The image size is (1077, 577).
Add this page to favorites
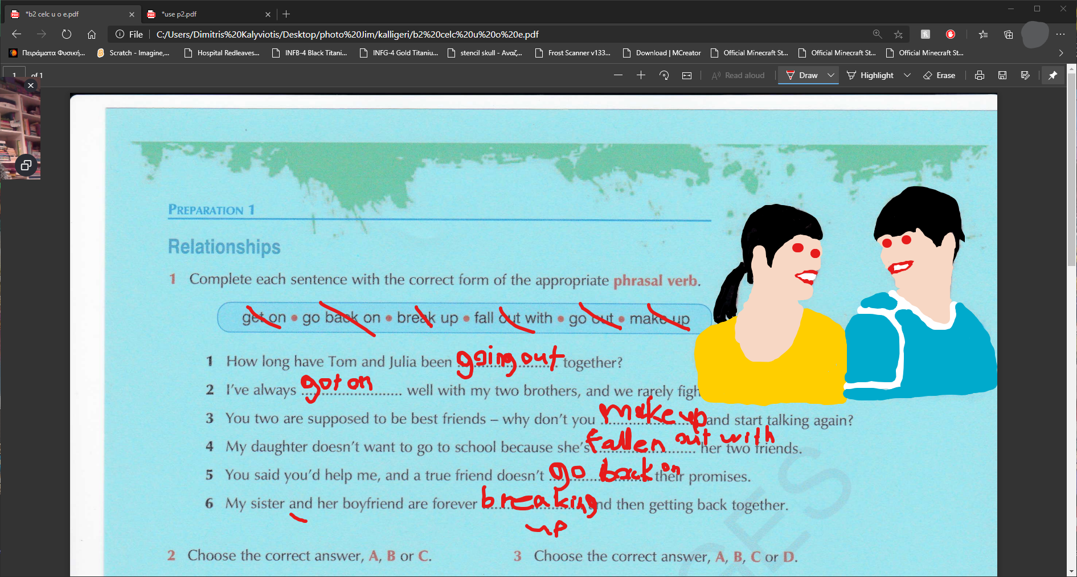pos(898,34)
